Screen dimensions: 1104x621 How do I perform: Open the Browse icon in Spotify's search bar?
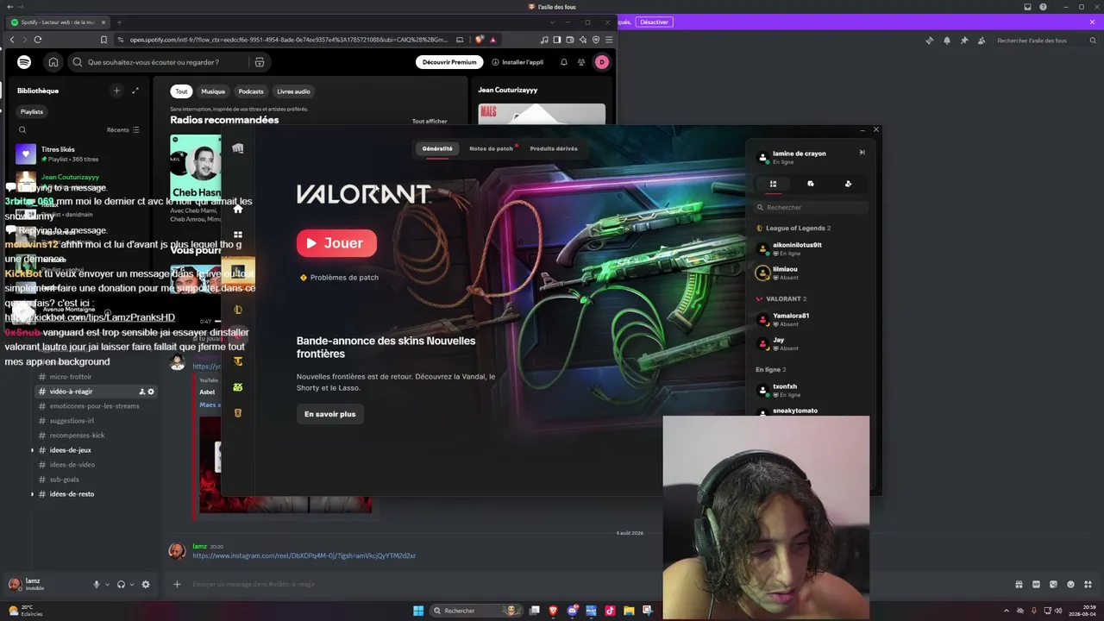(259, 62)
